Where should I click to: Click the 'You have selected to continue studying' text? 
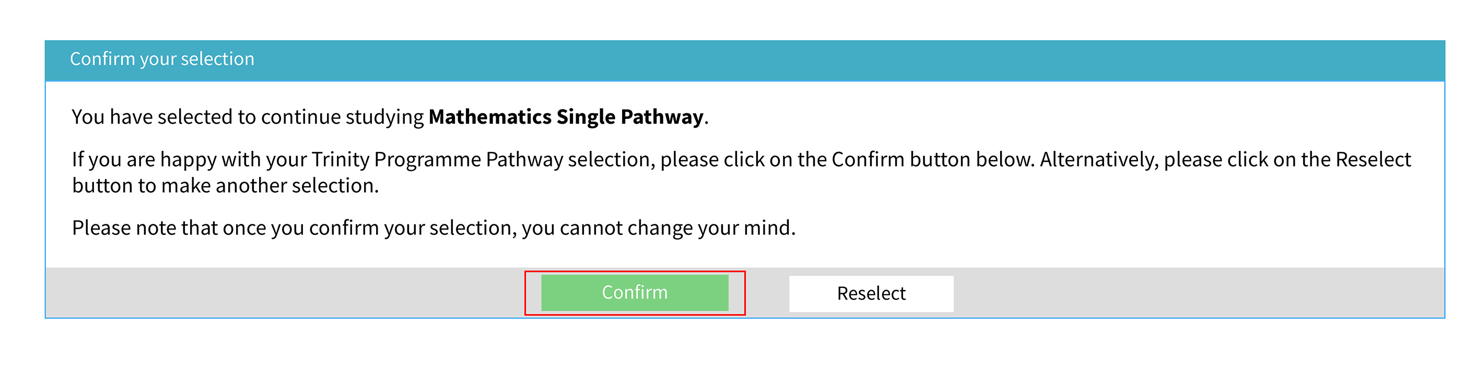[248, 117]
